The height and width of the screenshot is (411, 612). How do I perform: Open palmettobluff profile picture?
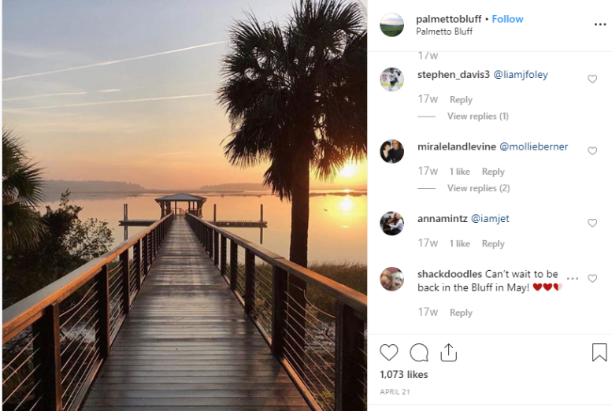coord(391,25)
